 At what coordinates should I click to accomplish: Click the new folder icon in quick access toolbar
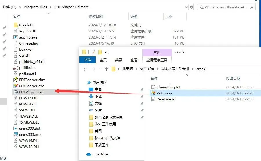coord(100,52)
